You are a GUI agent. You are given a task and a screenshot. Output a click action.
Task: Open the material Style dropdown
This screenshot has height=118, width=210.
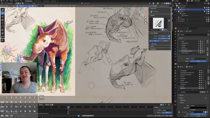198,106
